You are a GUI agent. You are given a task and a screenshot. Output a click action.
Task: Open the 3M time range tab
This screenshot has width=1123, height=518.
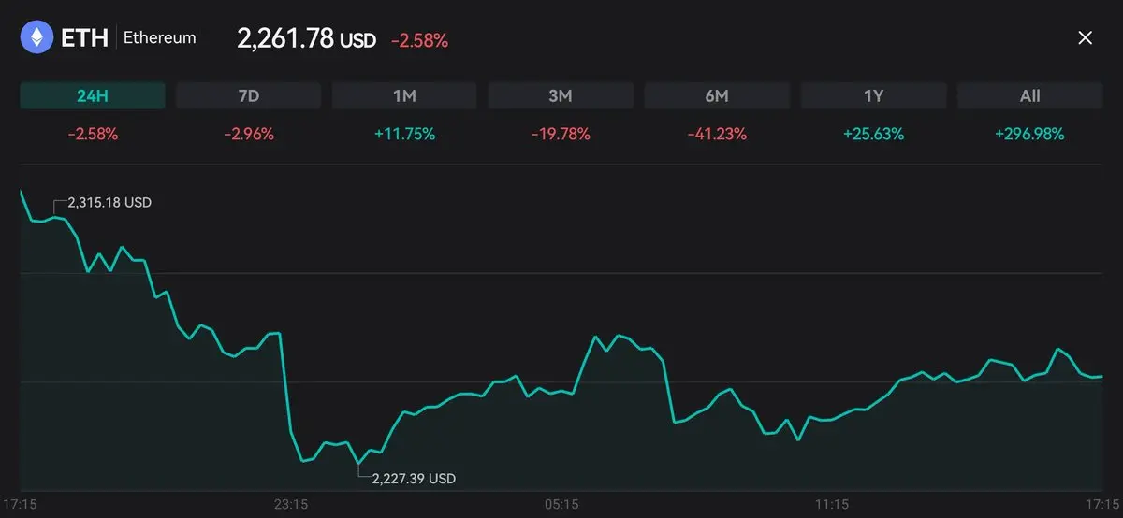click(x=561, y=95)
